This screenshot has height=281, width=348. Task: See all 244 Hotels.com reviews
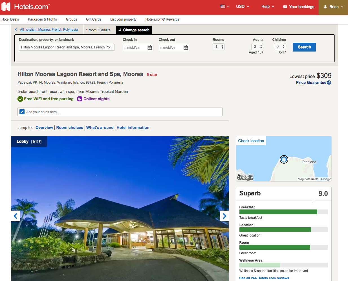[264, 278]
